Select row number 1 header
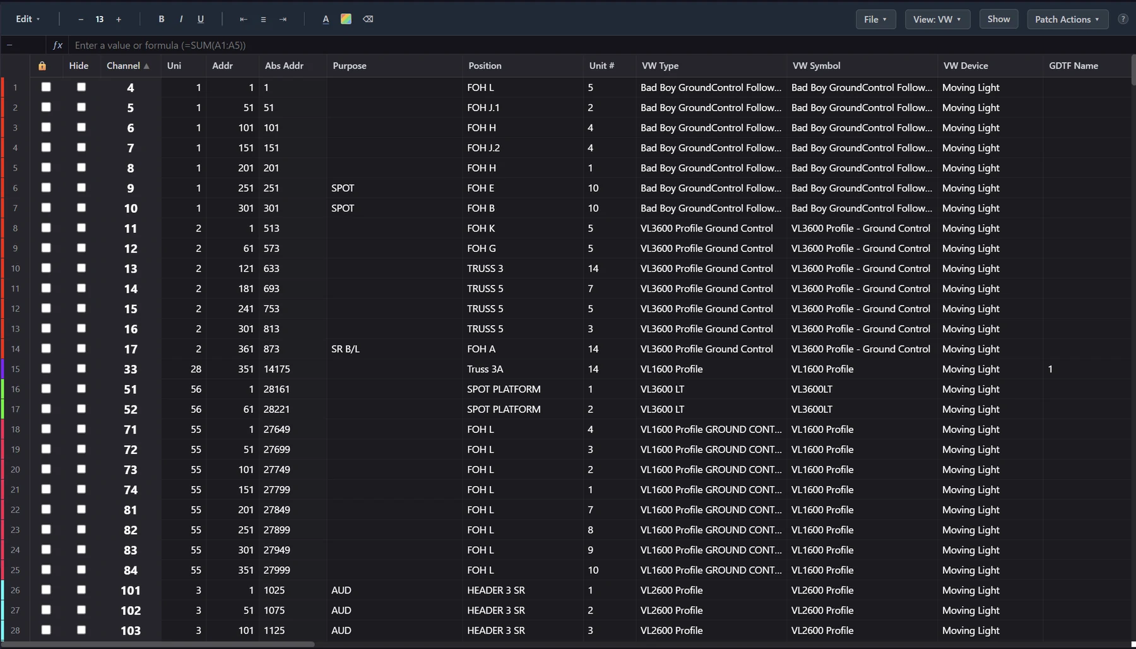Screen dimensions: 1136x649 tap(15, 87)
